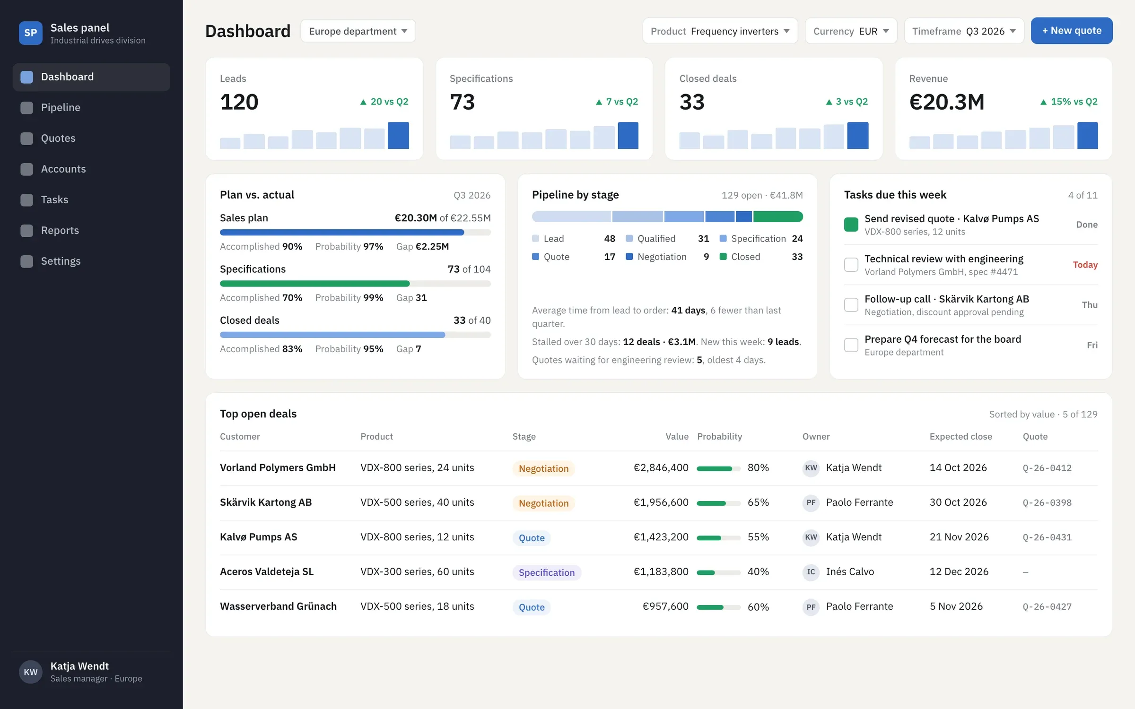Click the Dashboard sidebar icon

tap(27, 77)
